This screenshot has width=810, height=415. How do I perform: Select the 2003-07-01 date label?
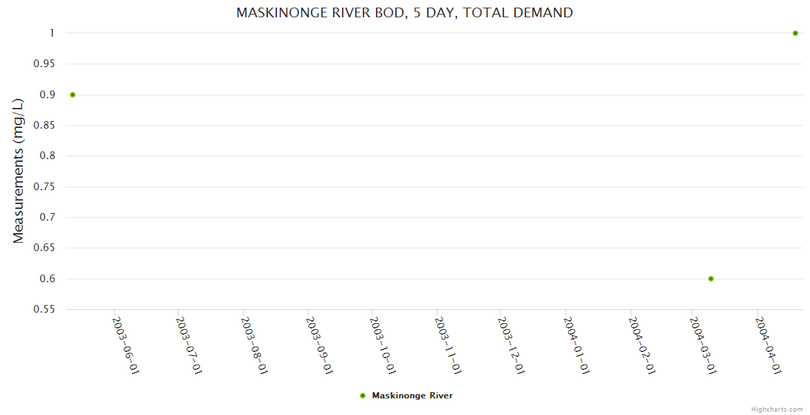point(189,346)
